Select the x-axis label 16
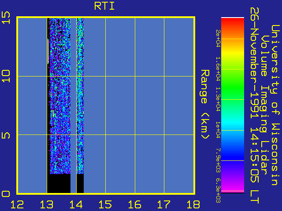 [x=135, y=204]
